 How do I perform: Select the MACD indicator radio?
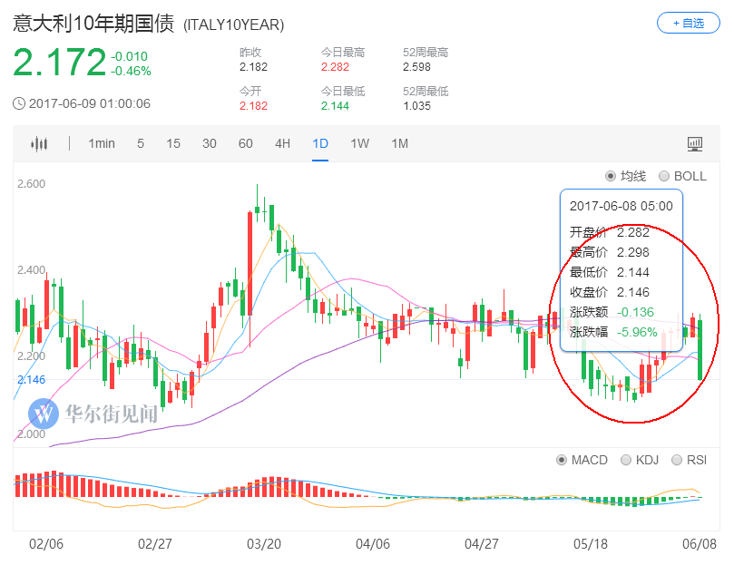(563, 460)
